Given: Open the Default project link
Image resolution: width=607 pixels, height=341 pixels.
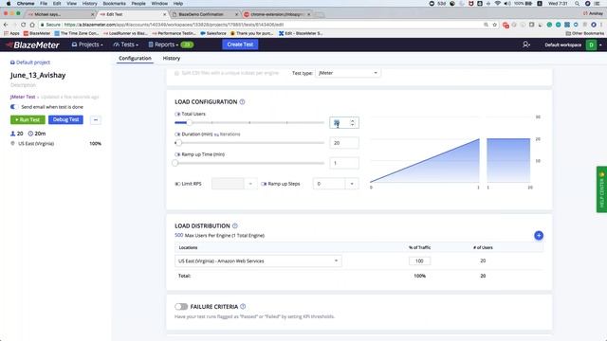Looking at the screenshot, I should pyautogui.click(x=30, y=63).
